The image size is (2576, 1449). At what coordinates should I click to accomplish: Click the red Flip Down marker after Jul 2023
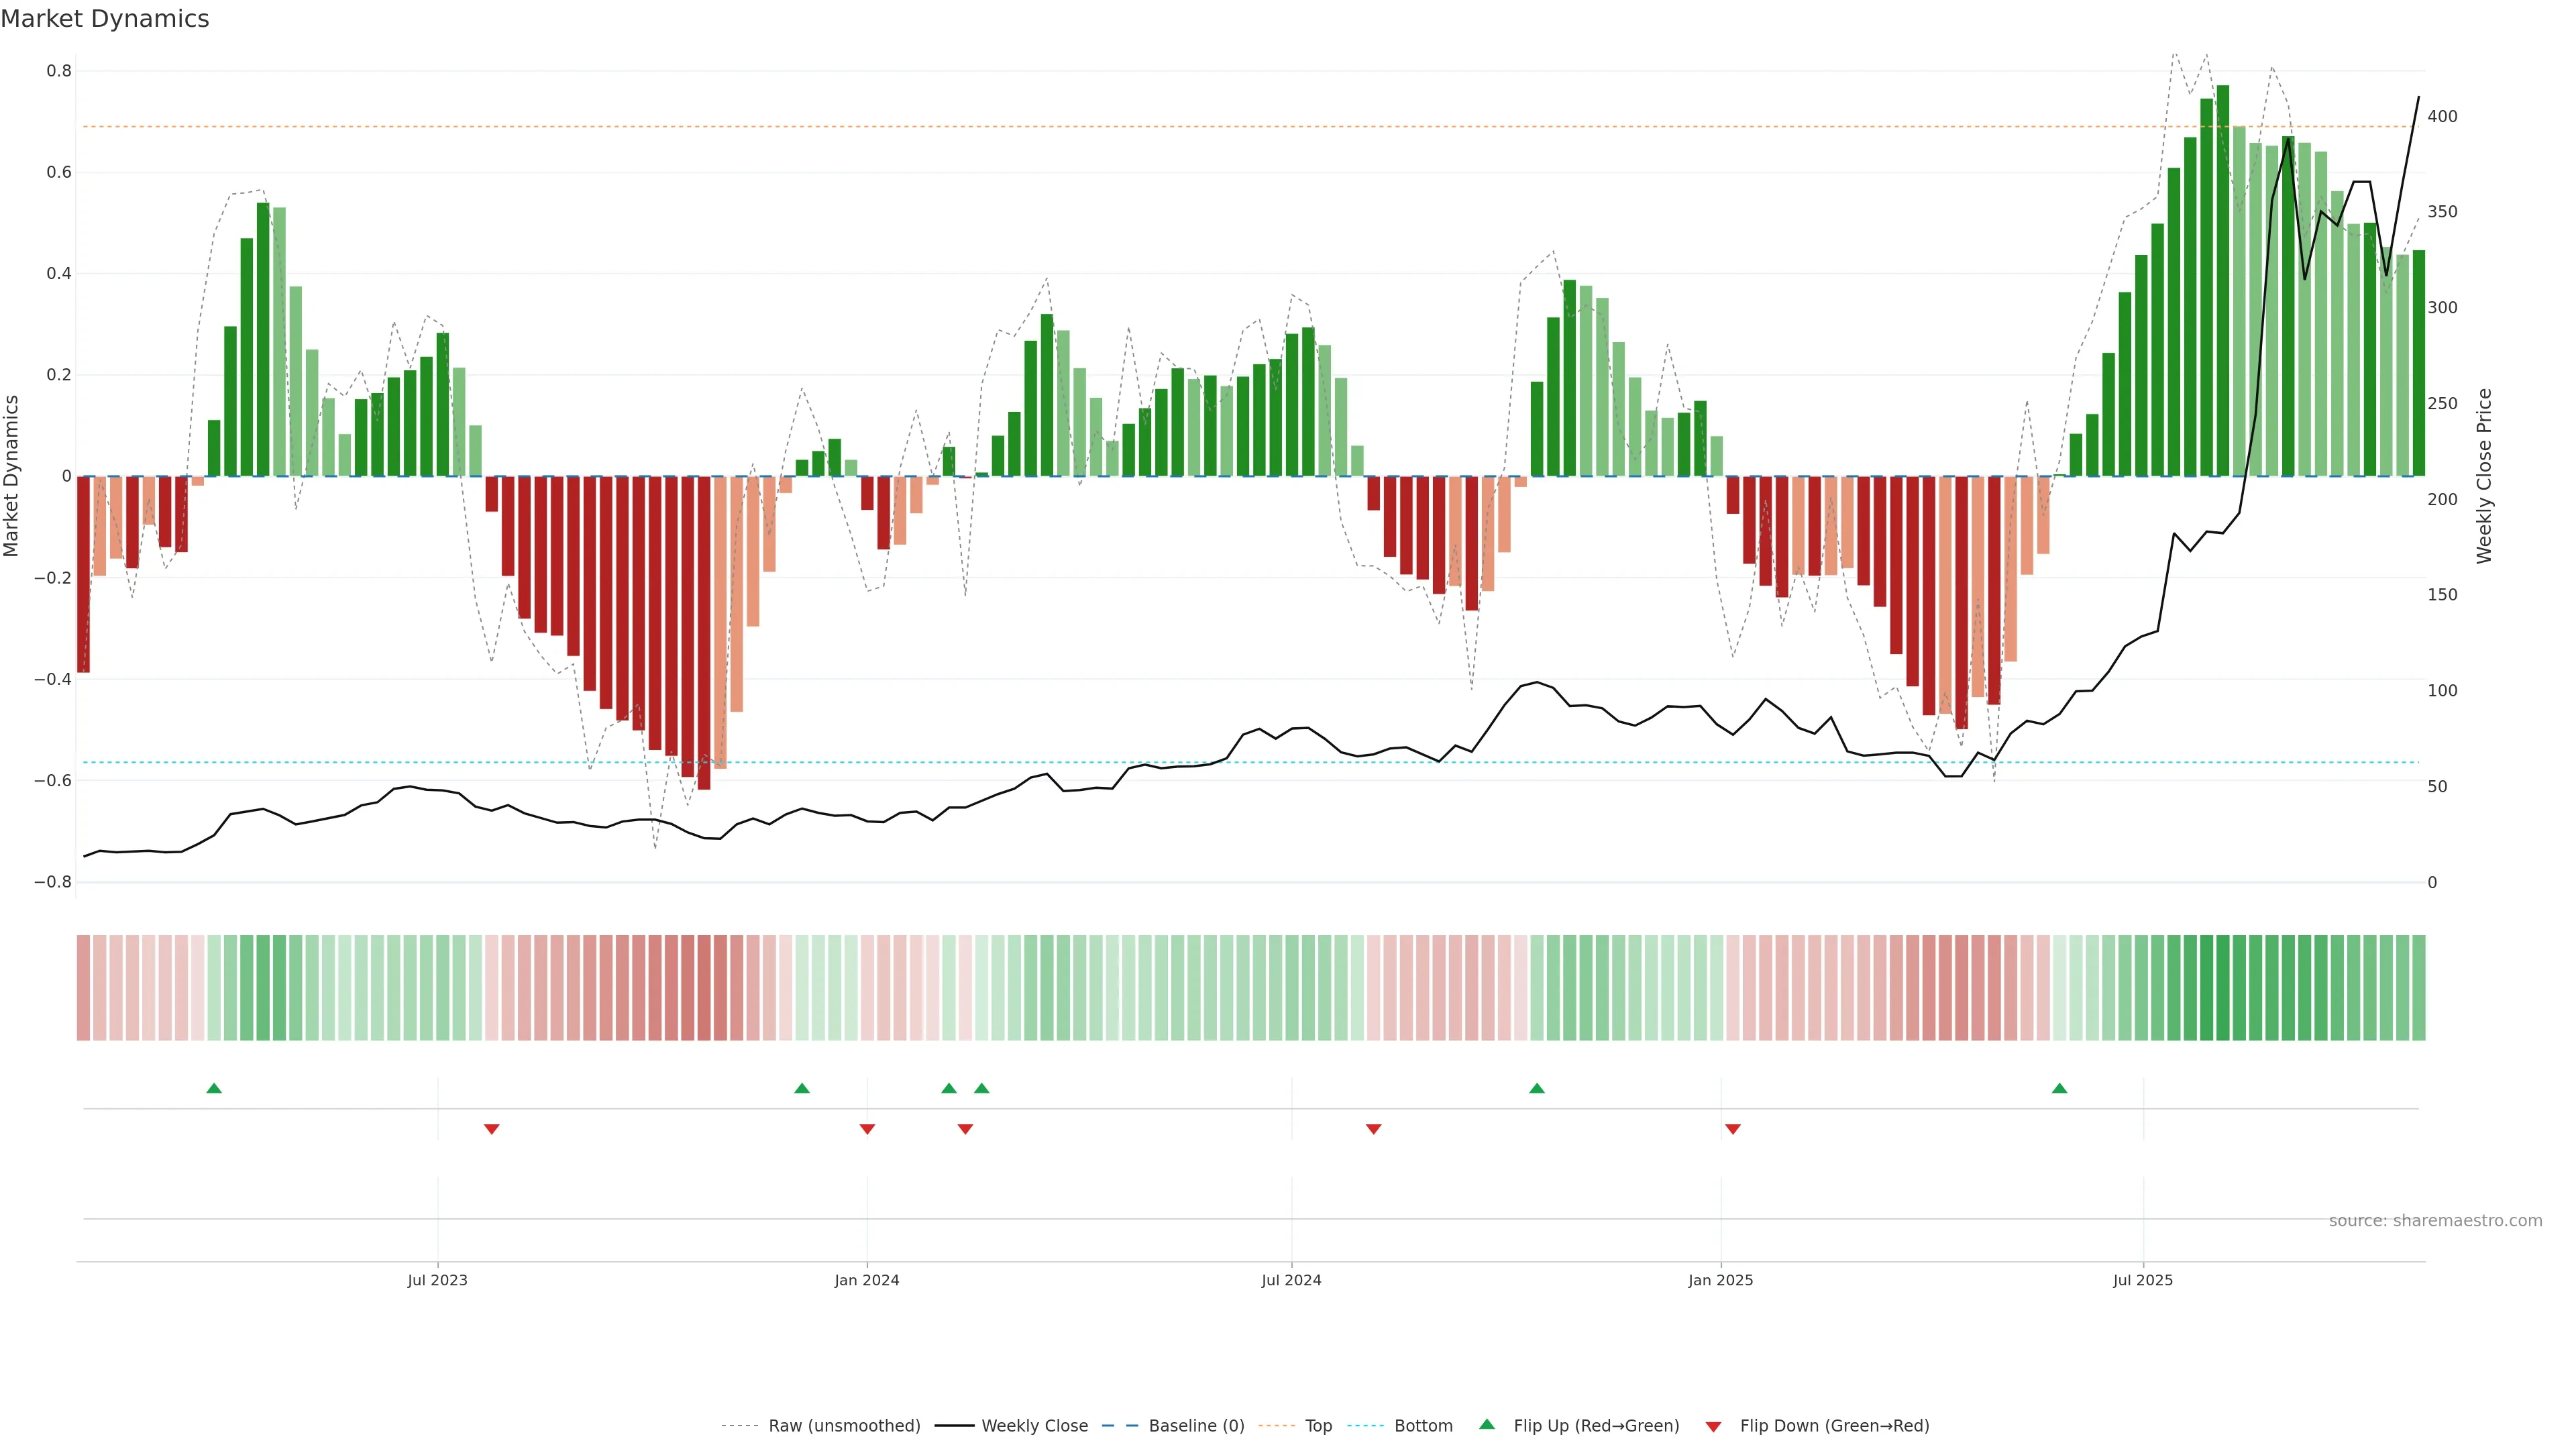click(491, 1129)
